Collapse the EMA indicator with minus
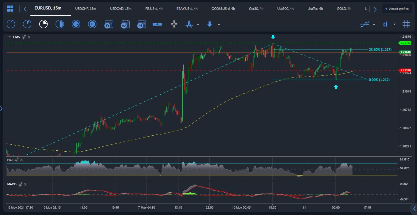The image size is (417, 215). pos(10,37)
